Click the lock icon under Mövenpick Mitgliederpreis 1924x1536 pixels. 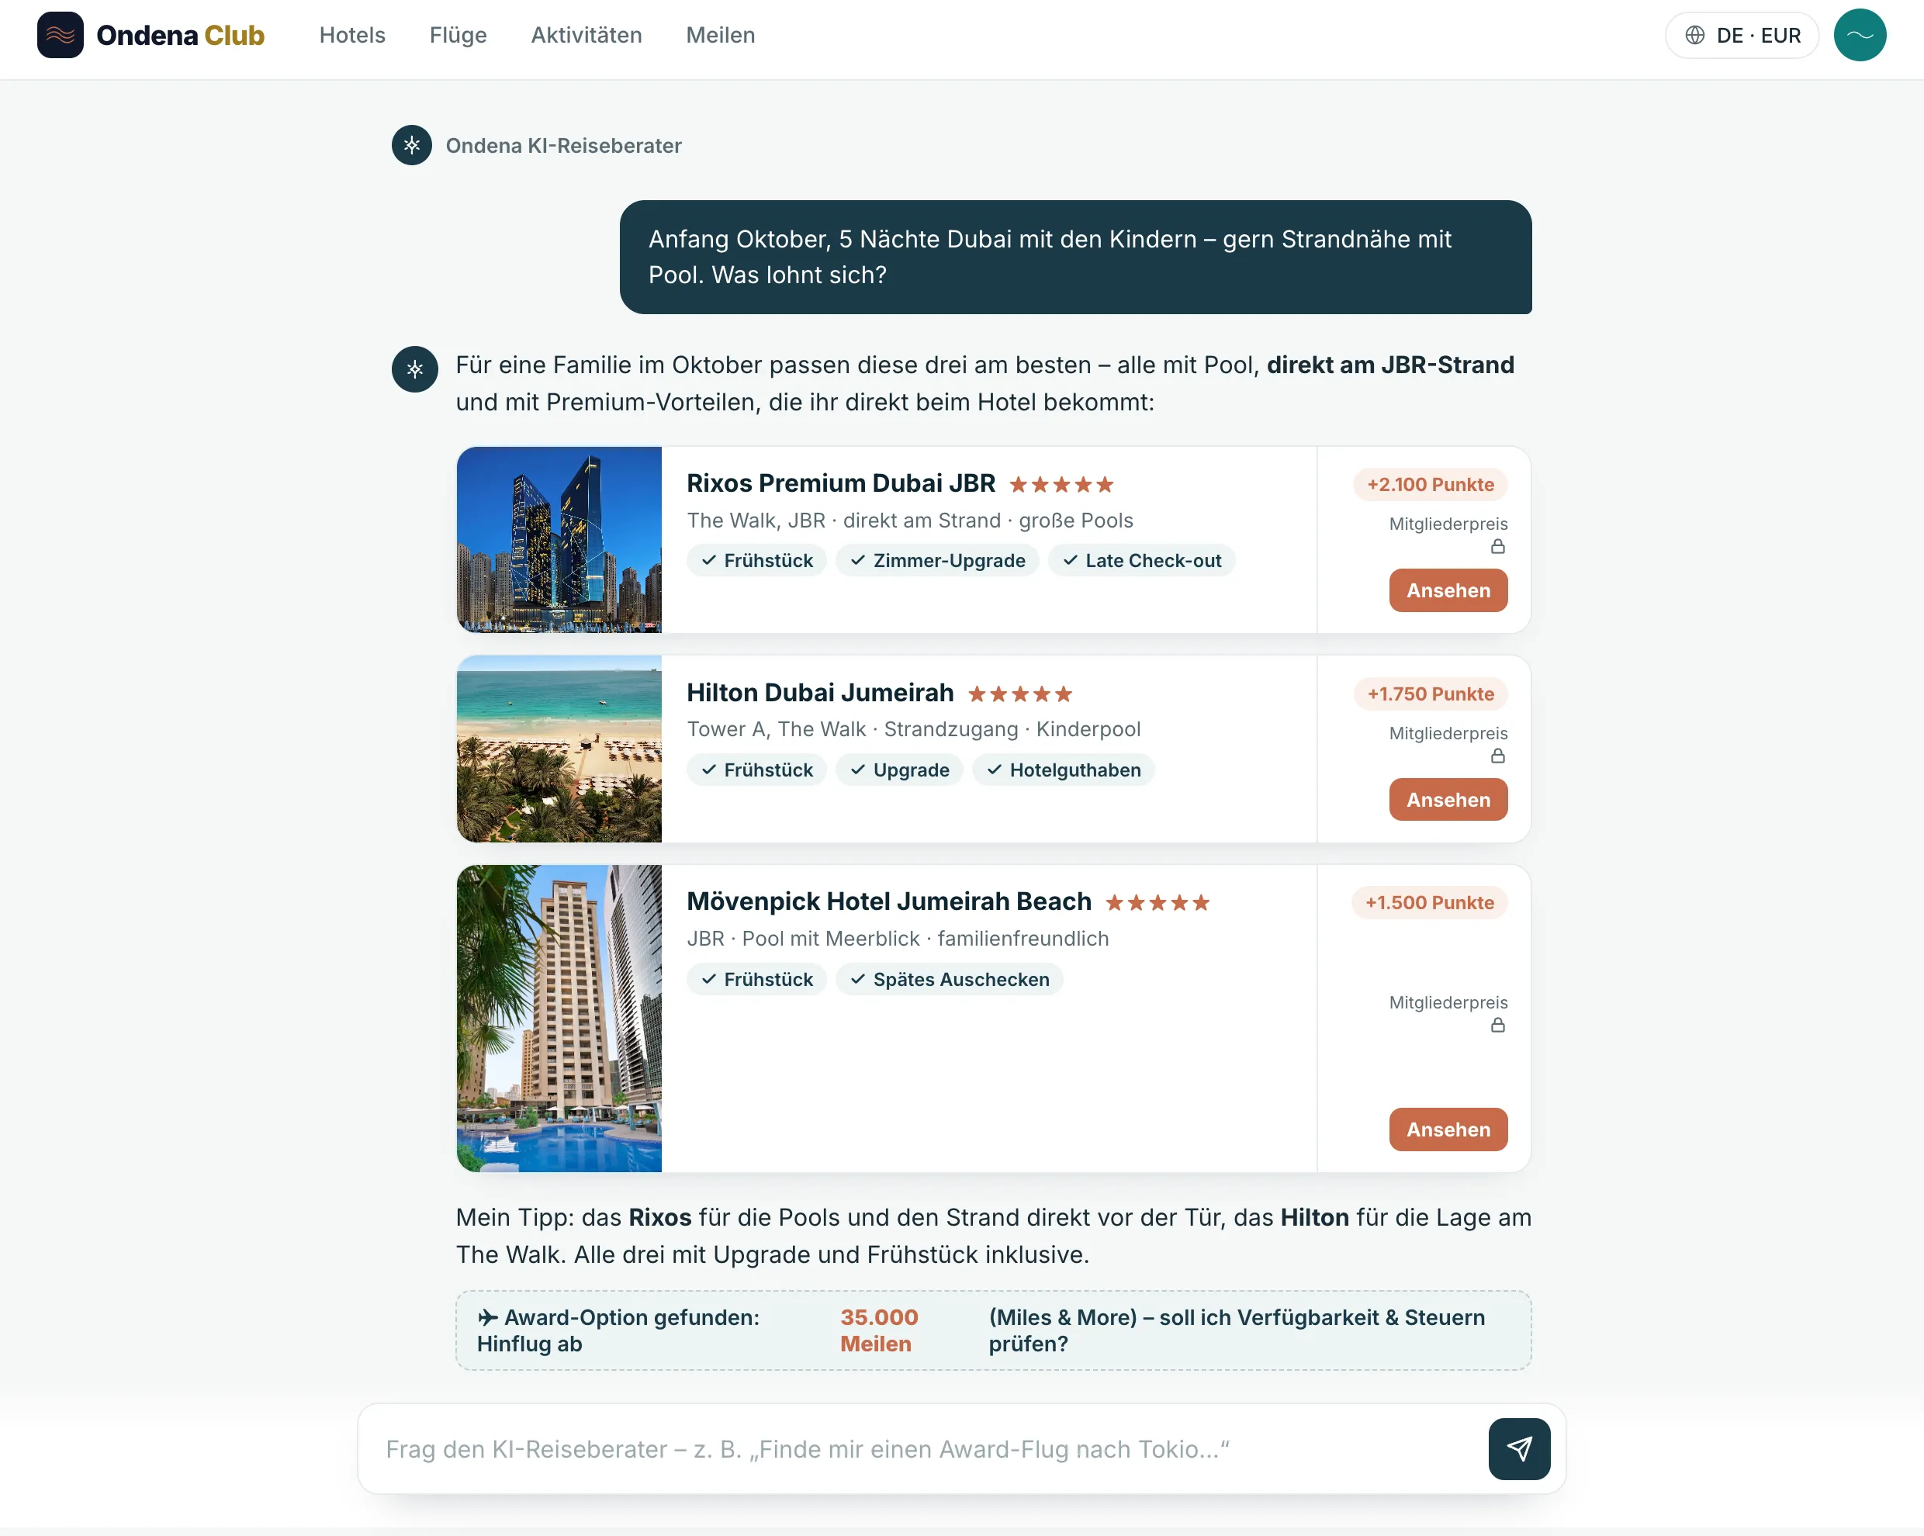(1497, 1026)
